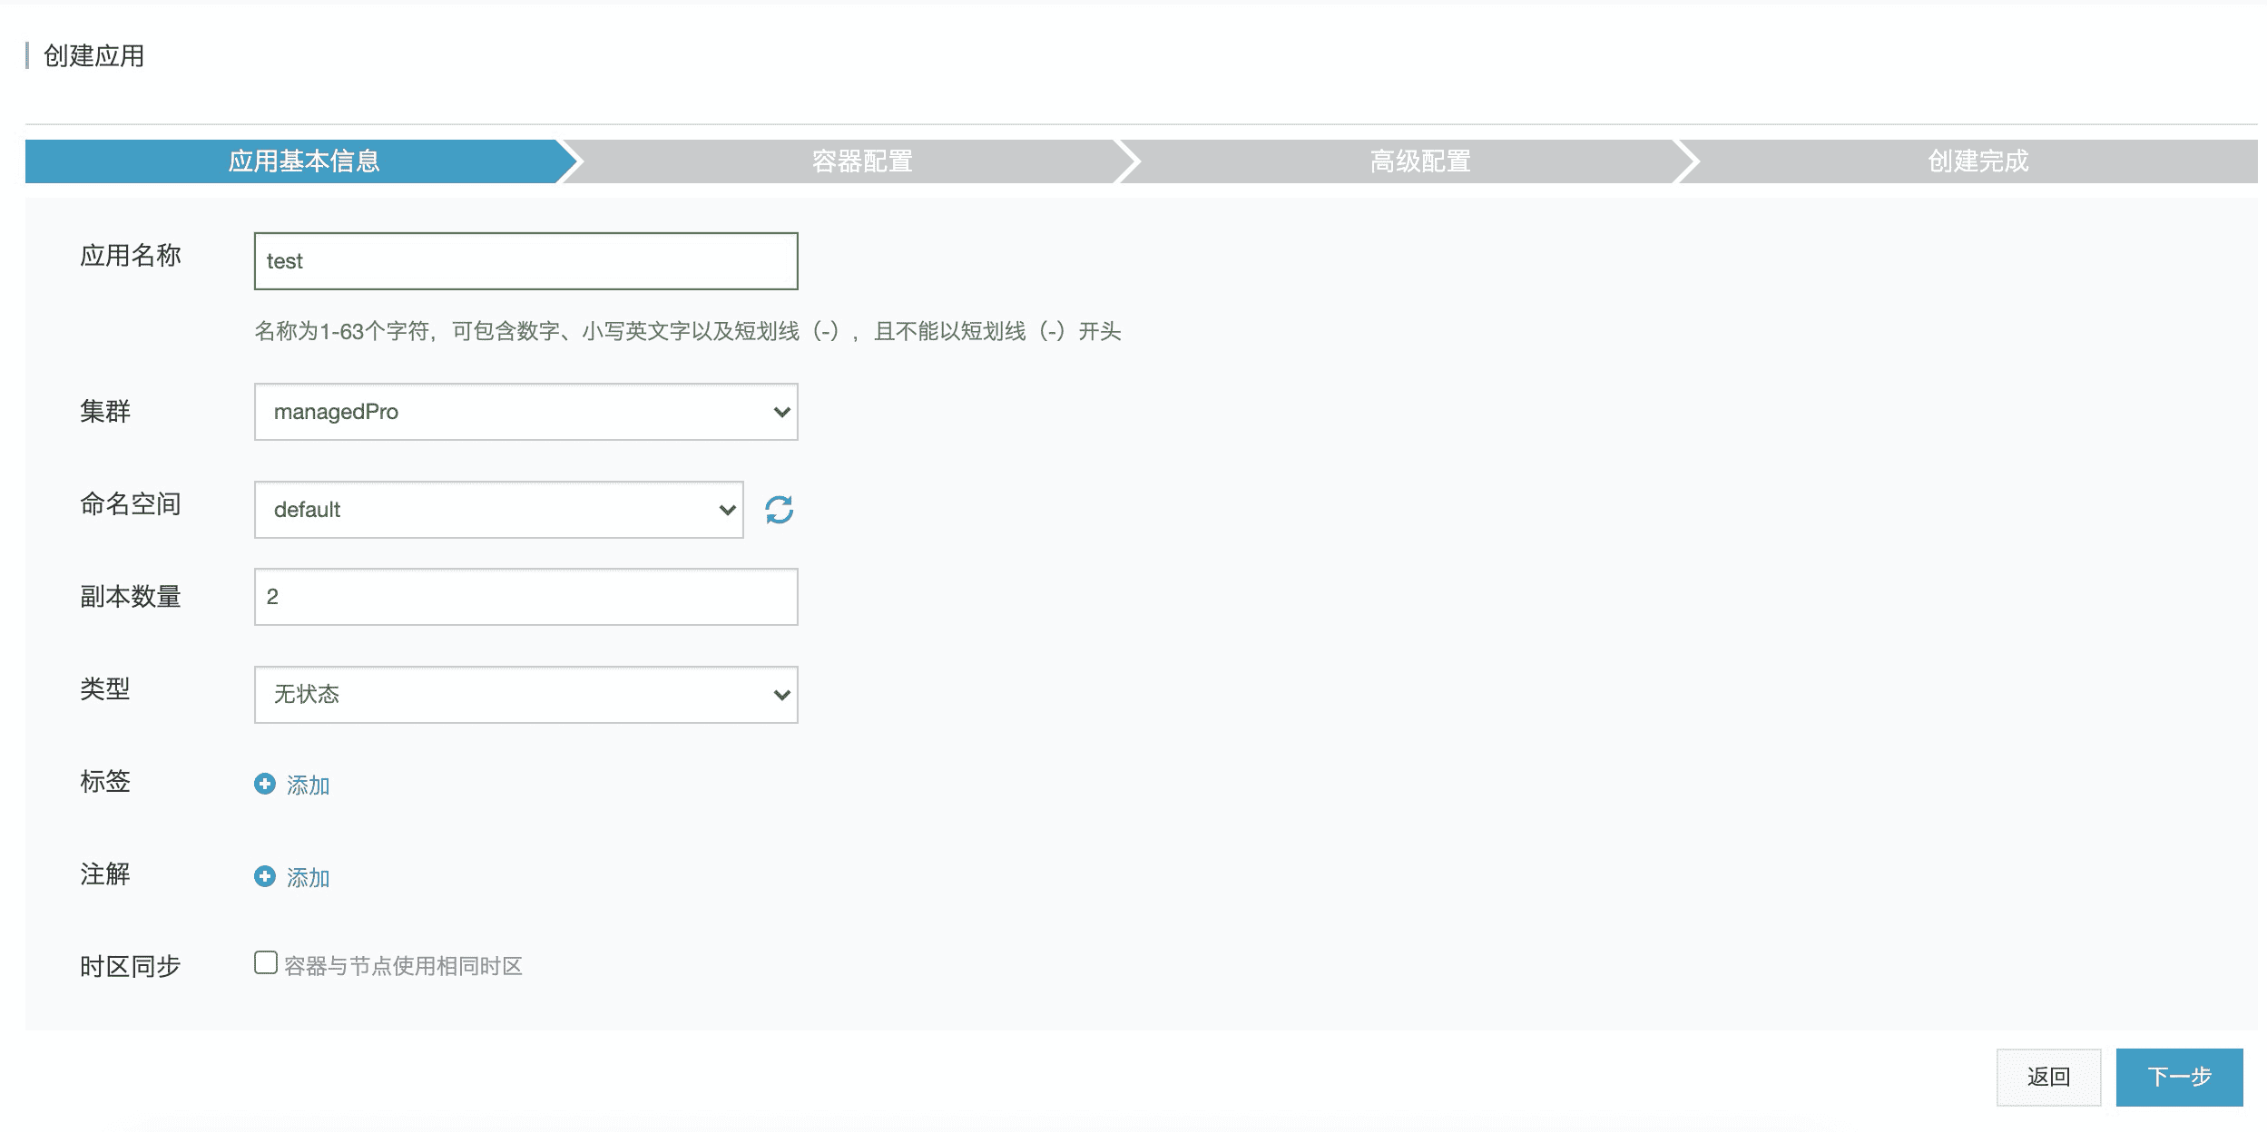Open the 集群 managedPro dropdown
This screenshot has height=1132, width=2267.
525,412
